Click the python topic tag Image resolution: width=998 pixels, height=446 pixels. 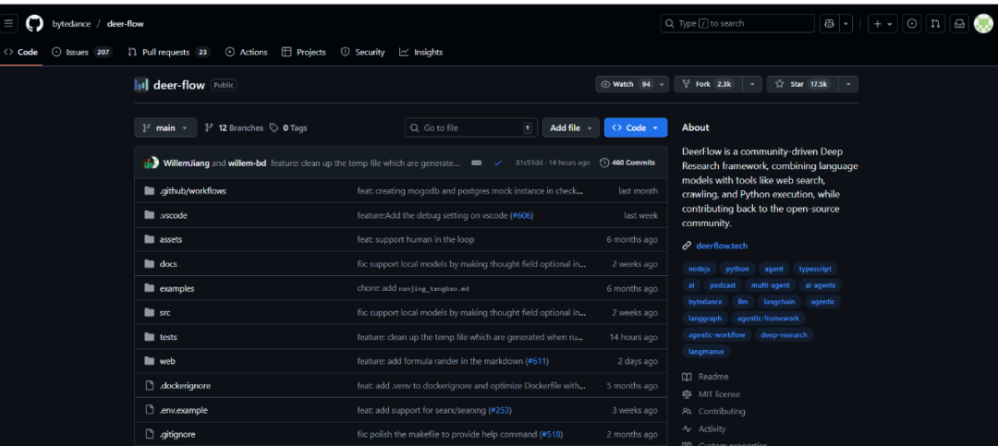tap(737, 269)
